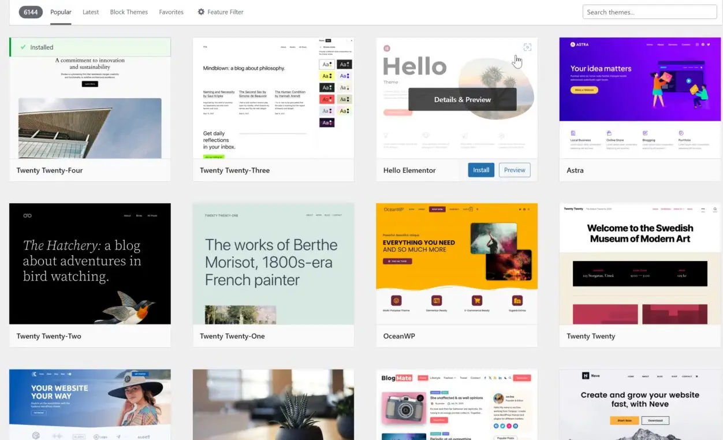723x440 pixels.
Task: Click the gear icon beside Feature Filter
Action: pos(201,12)
